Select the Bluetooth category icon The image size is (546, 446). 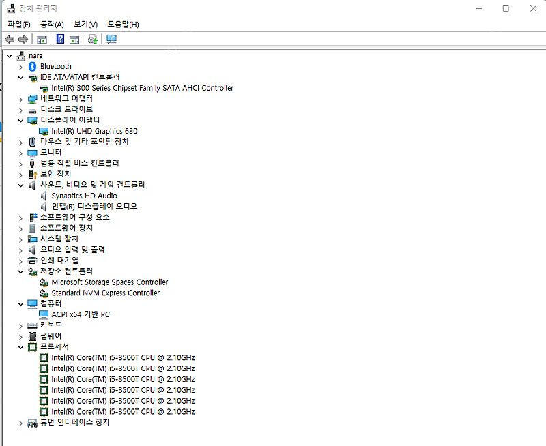pyautogui.click(x=32, y=66)
